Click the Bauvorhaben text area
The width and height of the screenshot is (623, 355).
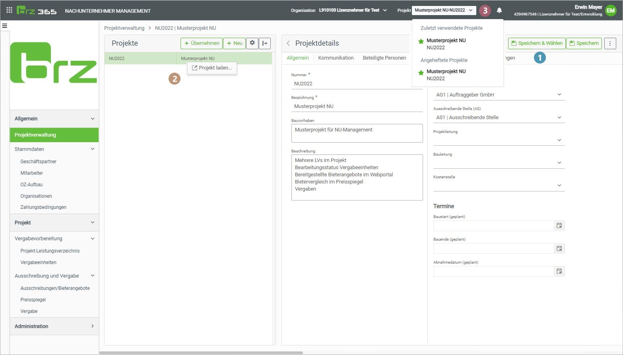(357, 133)
